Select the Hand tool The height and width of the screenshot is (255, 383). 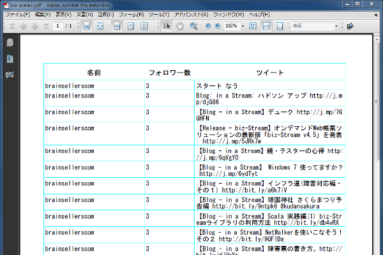pos(180,26)
